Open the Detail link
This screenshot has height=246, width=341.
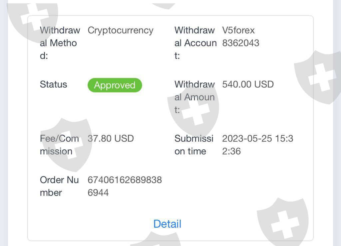point(167,224)
